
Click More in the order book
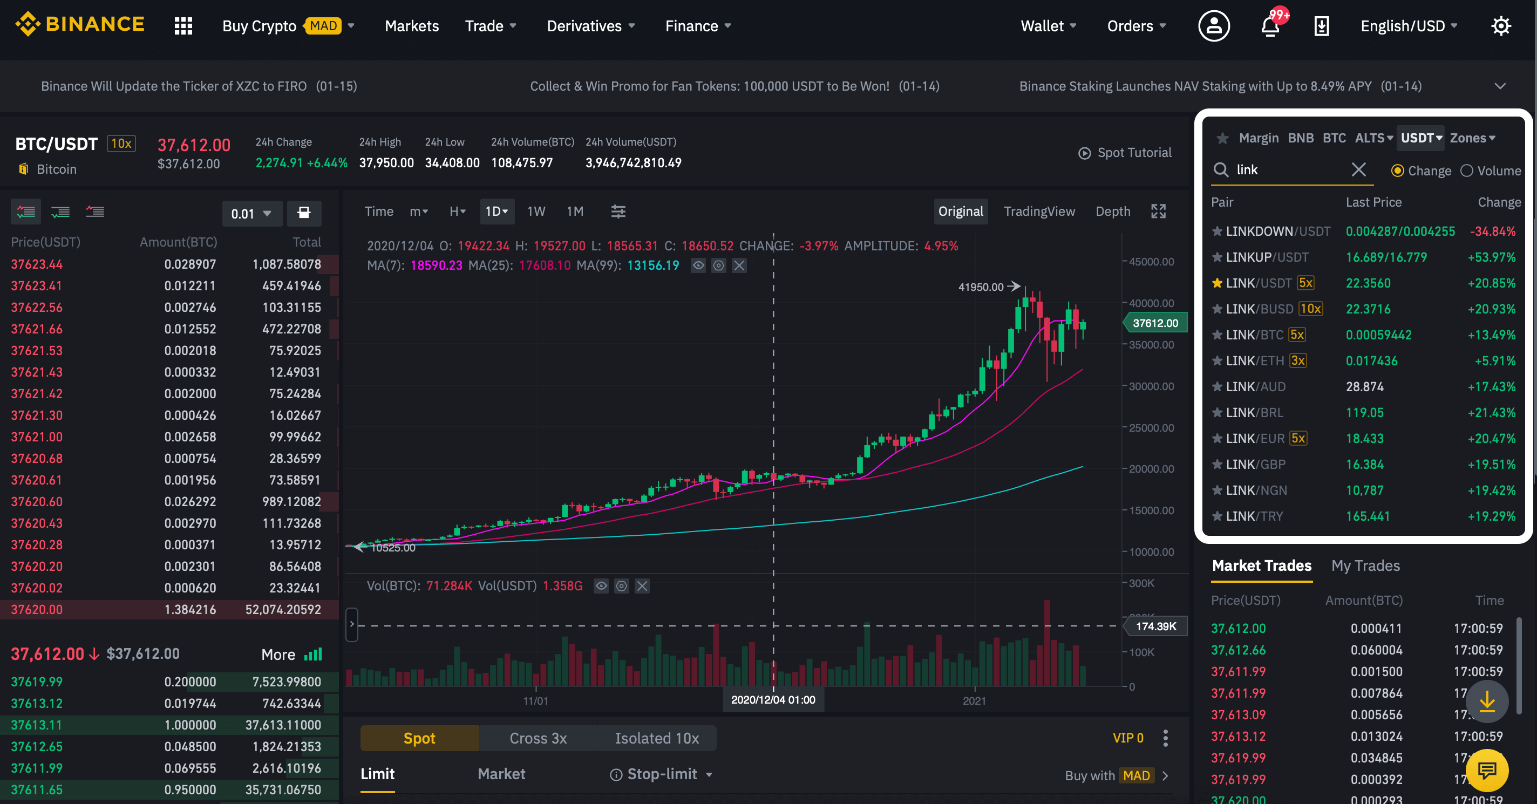278,655
